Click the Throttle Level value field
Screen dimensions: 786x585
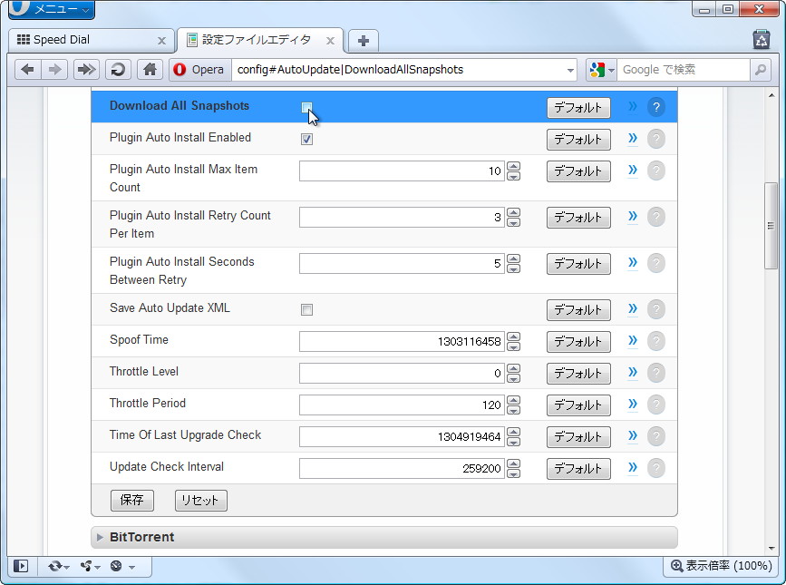(x=402, y=373)
